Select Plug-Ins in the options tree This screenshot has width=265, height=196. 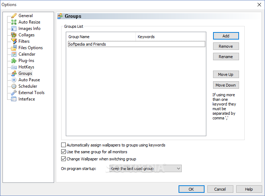click(x=26, y=61)
